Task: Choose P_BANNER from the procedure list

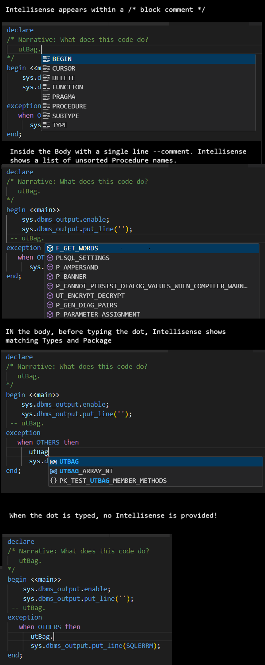Action: (x=152, y=277)
